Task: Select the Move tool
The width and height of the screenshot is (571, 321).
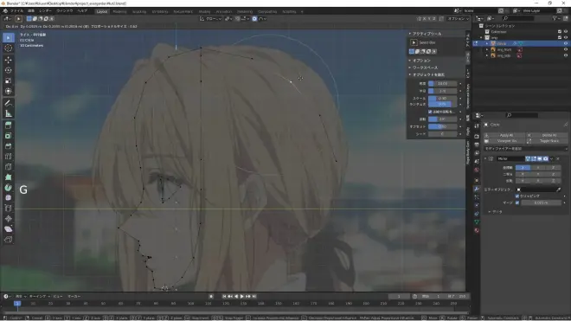Action: 9,60
